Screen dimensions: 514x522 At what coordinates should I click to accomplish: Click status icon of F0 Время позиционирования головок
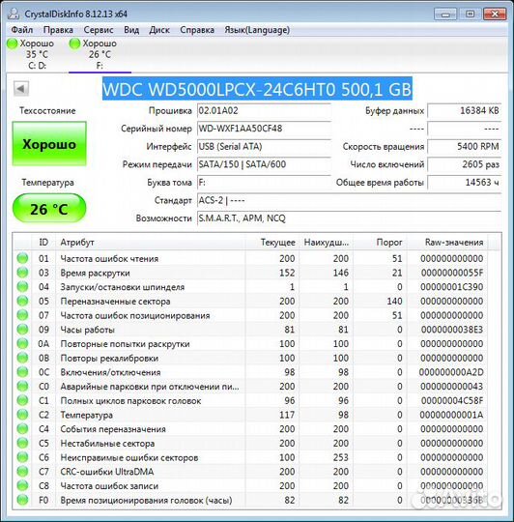22,500
